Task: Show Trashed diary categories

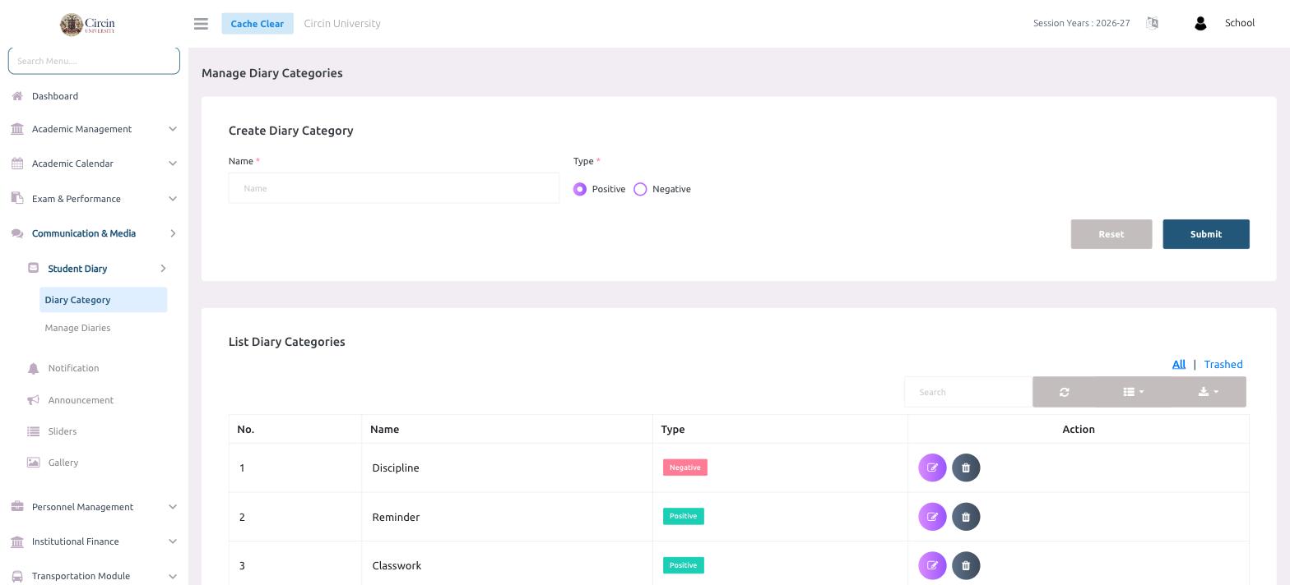Action: tap(1223, 364)
